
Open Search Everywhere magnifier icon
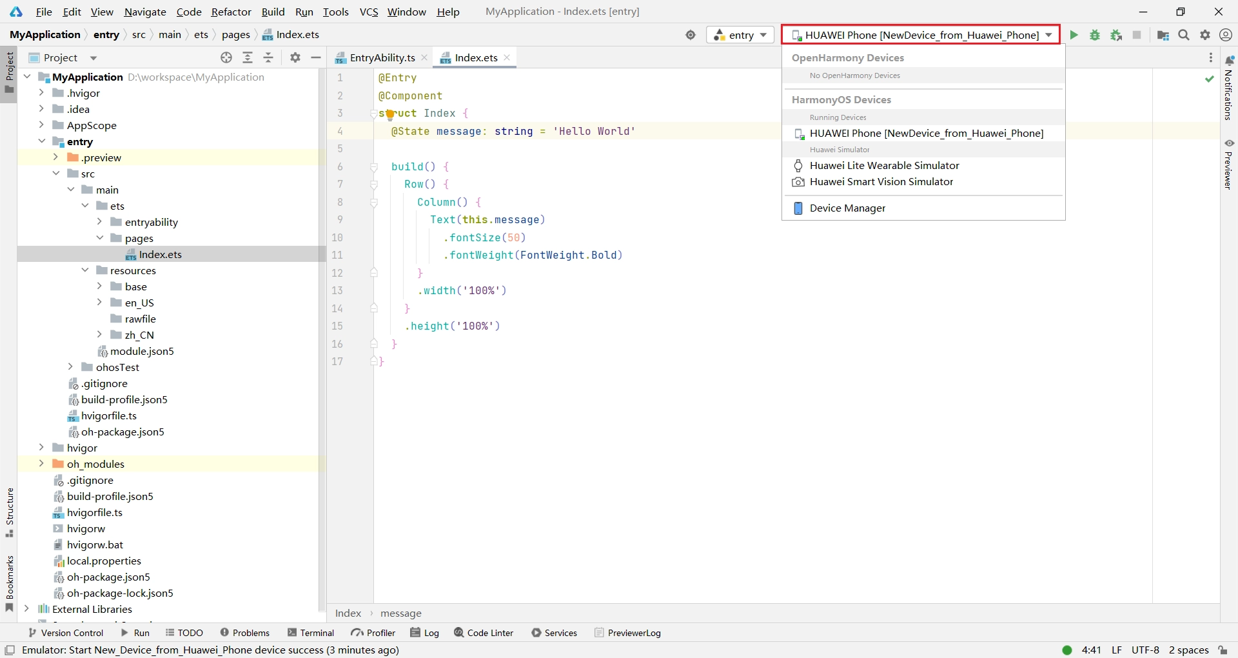1184,35
